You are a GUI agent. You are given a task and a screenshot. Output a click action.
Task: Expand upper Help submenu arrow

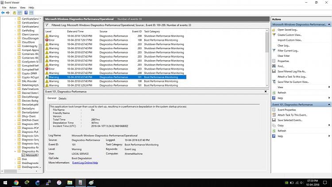tap(329, 98)
